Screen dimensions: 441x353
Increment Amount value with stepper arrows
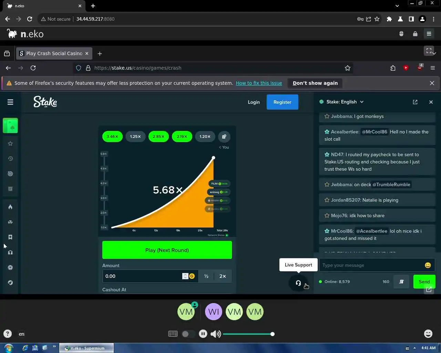[x=185, y=274]
